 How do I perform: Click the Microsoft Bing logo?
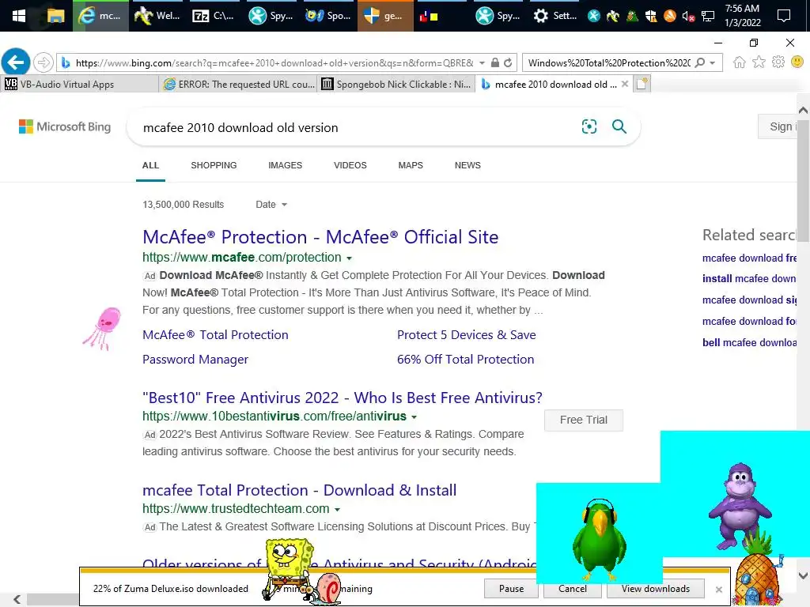click(x=65, y=126)
